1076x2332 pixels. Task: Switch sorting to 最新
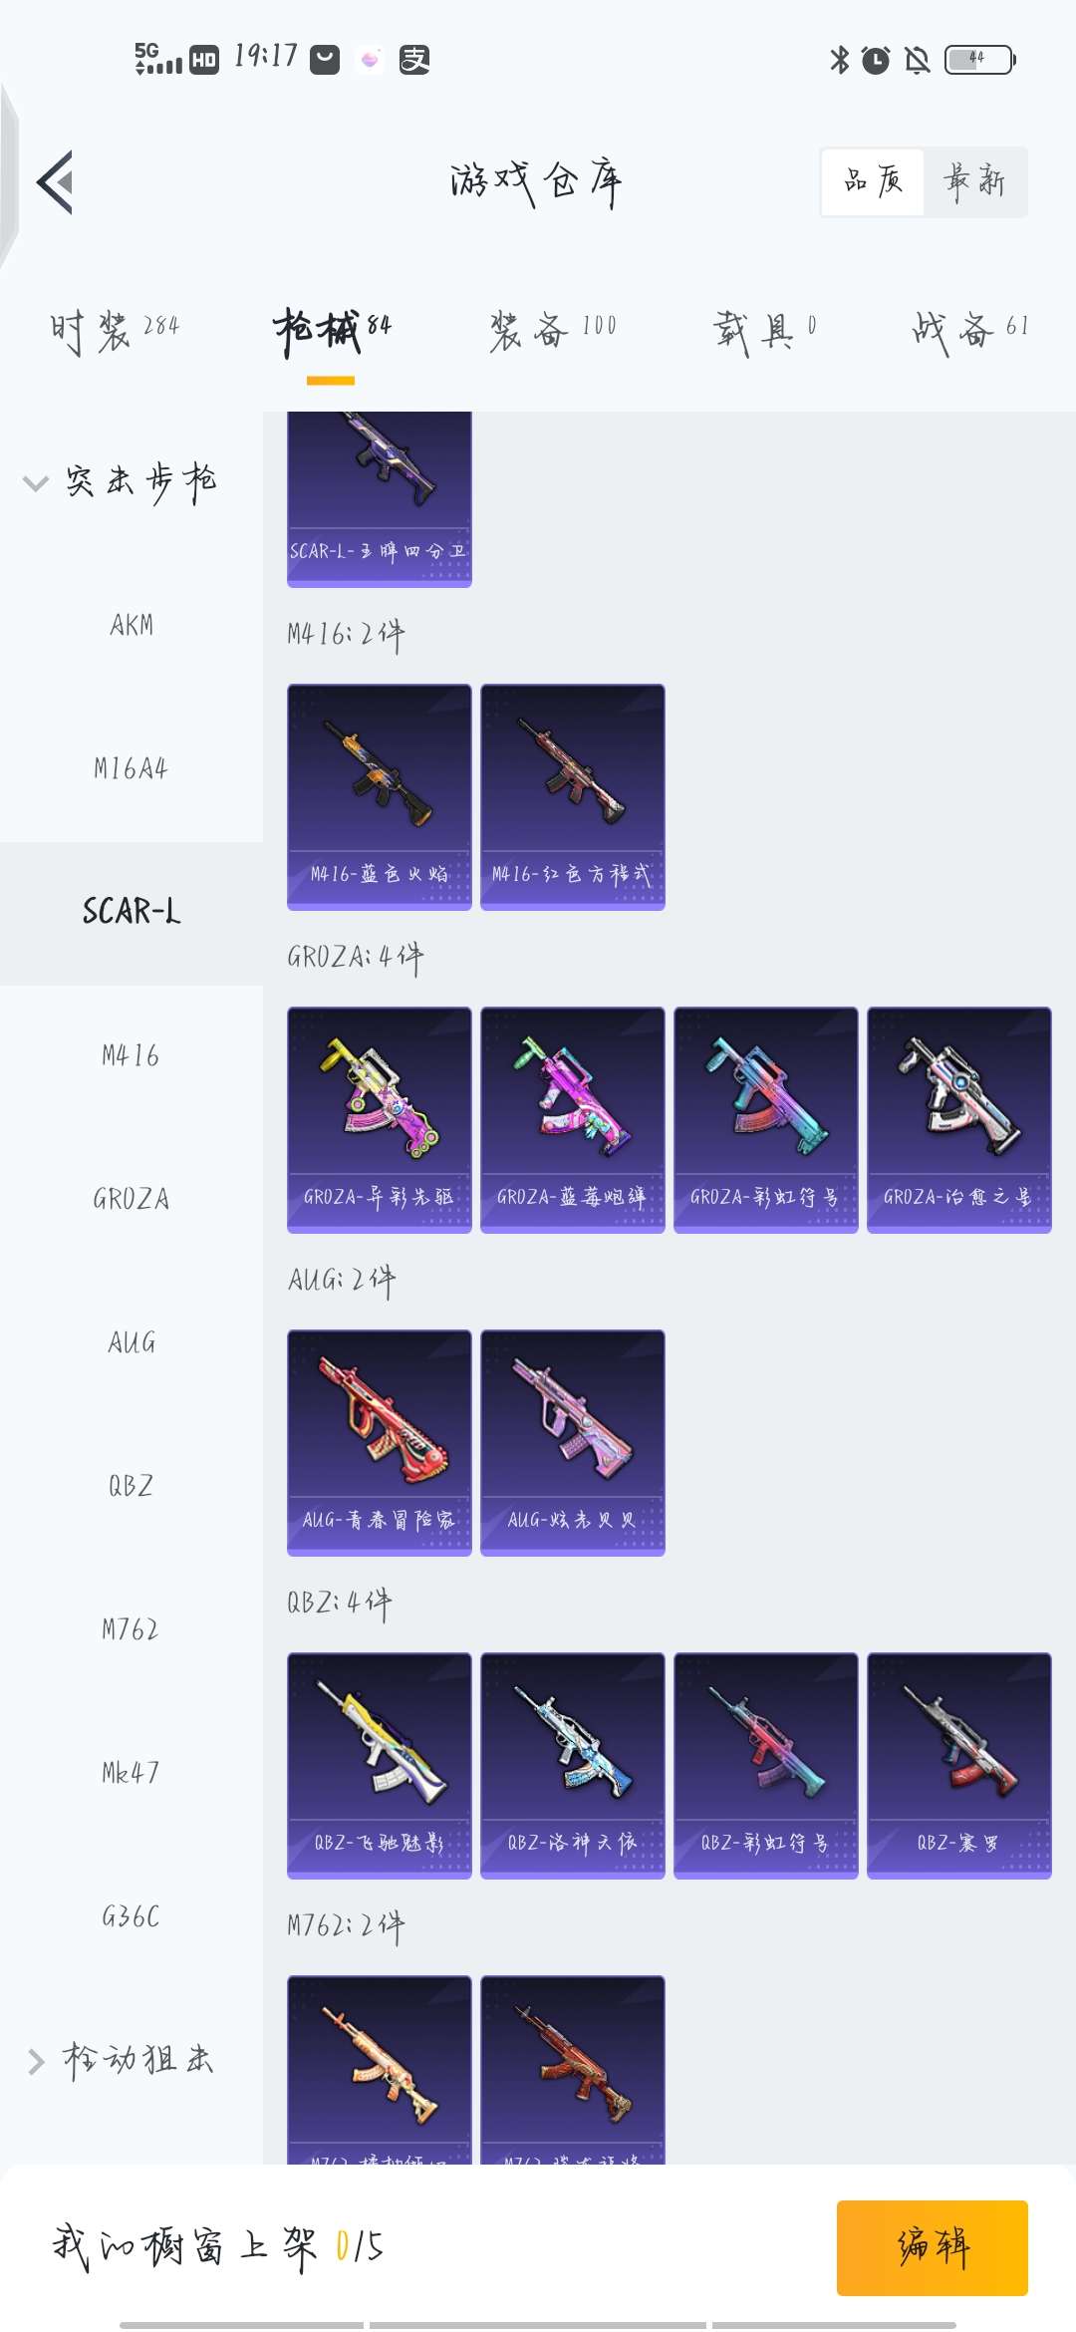click(x=975, y=182)
